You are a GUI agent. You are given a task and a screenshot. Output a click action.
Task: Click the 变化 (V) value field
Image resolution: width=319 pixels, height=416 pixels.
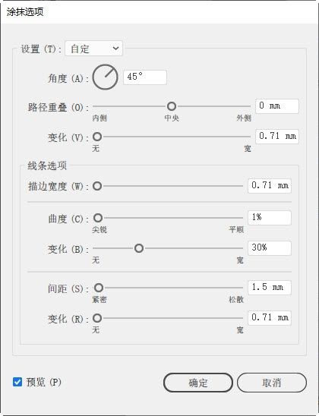pos(276,137)
